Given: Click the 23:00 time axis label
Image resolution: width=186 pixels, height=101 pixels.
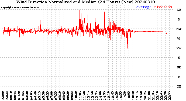Looking at the screenshot, I should pos(3,96).
